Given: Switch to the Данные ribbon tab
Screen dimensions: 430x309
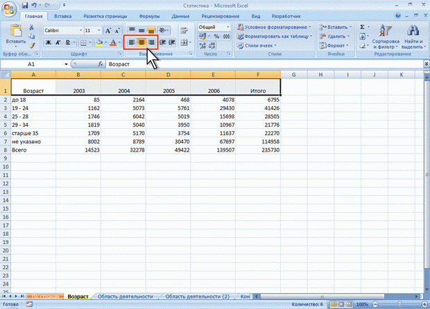Looking at the screenshot, I should 180,16.
